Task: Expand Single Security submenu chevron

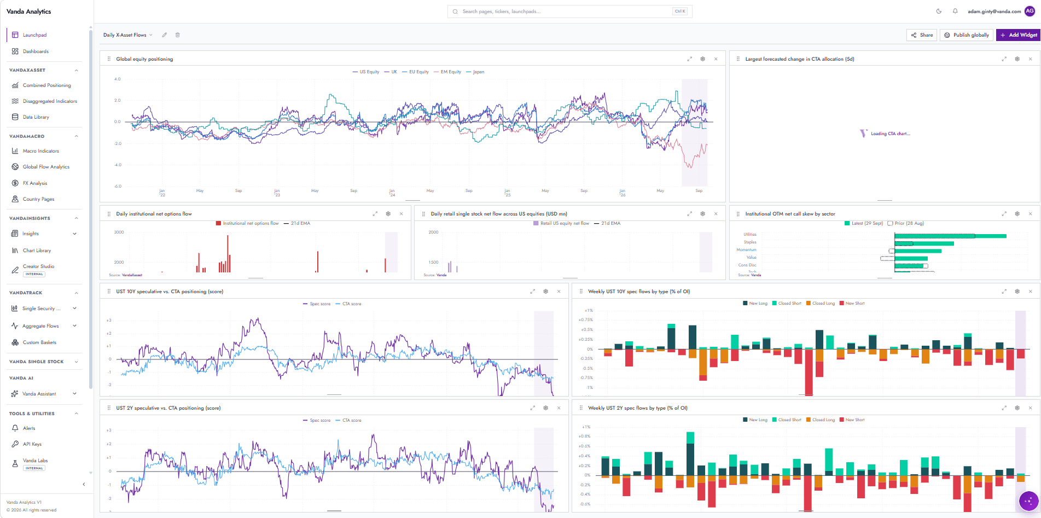Action: [74, 309]
